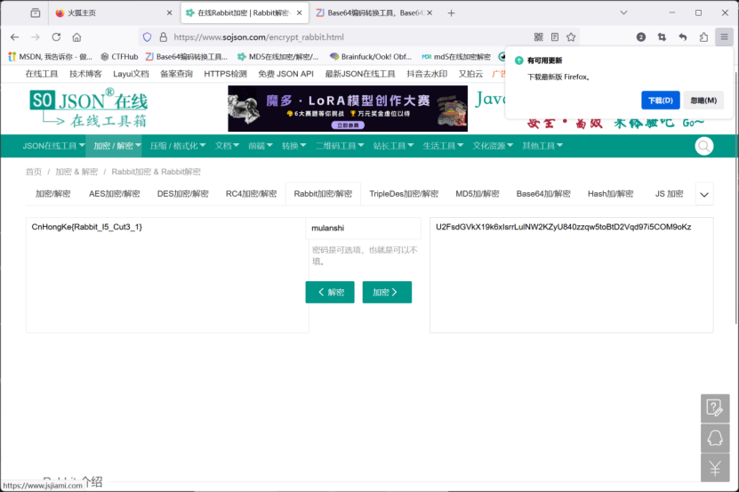Switch to the DES加密/解密 tab
Image resolution: width=739 pixels, height=492 pixels.
click(x=183, y=194)
